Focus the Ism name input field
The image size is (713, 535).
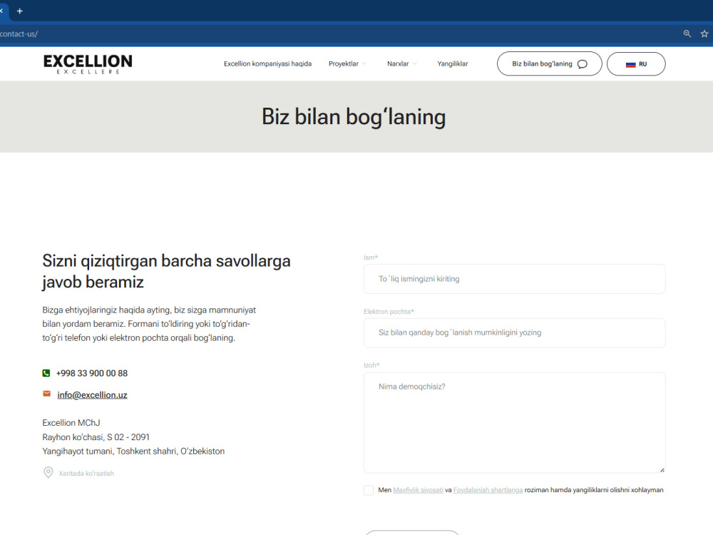tap(514, 279)
